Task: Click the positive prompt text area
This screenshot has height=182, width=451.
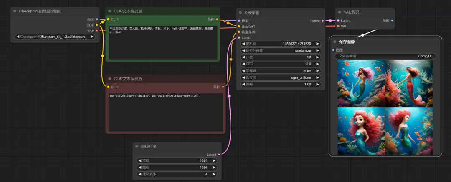Action: 163,42
